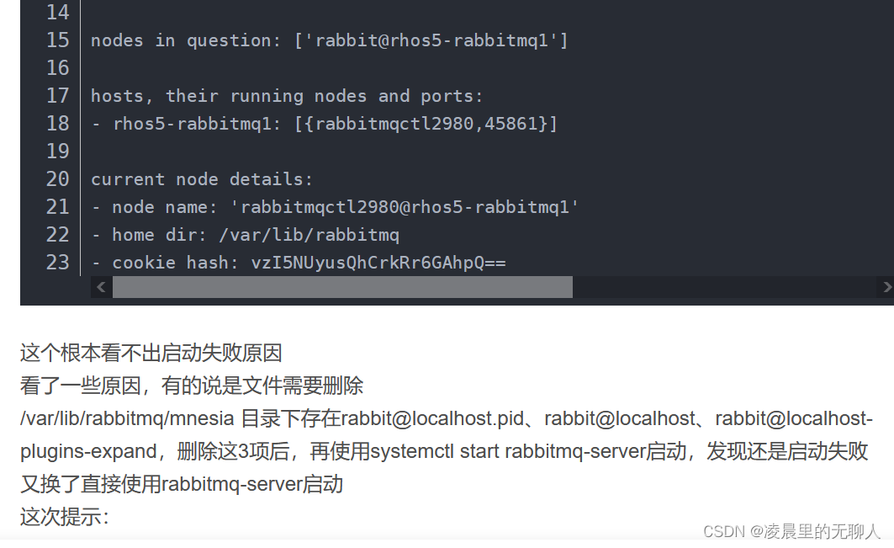894x548 pixels.
Task: Click the home dir /var/lib/rabbitmq line
Action: click(x=246, y=235)
